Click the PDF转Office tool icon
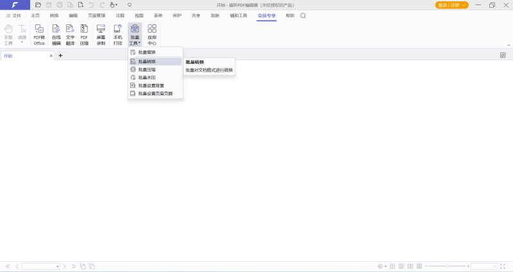 (x=39, y=35)
